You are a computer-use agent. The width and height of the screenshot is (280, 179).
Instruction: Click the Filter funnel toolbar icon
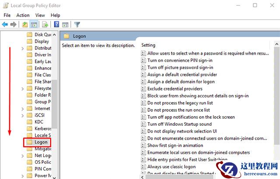(77, 24)
